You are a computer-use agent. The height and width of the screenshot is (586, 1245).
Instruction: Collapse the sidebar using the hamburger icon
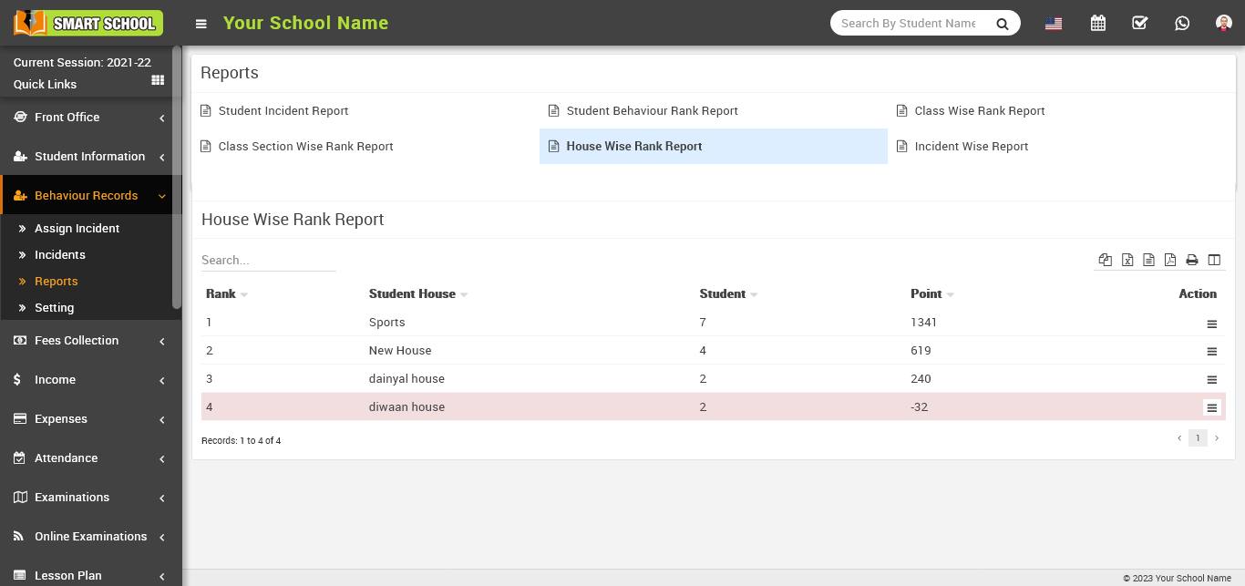[201, 24]
